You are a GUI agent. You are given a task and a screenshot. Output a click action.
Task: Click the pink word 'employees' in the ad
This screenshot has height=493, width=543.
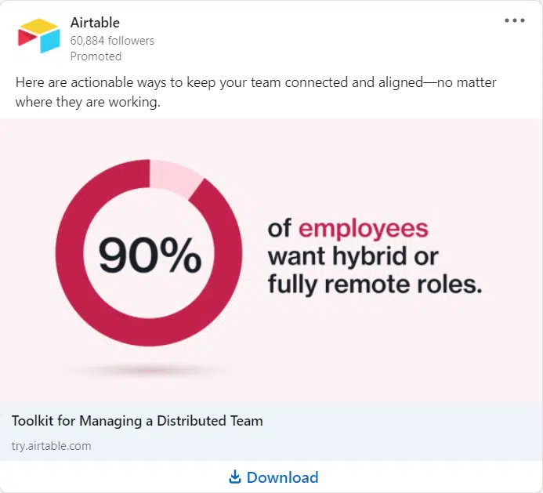tap(364, 229)
